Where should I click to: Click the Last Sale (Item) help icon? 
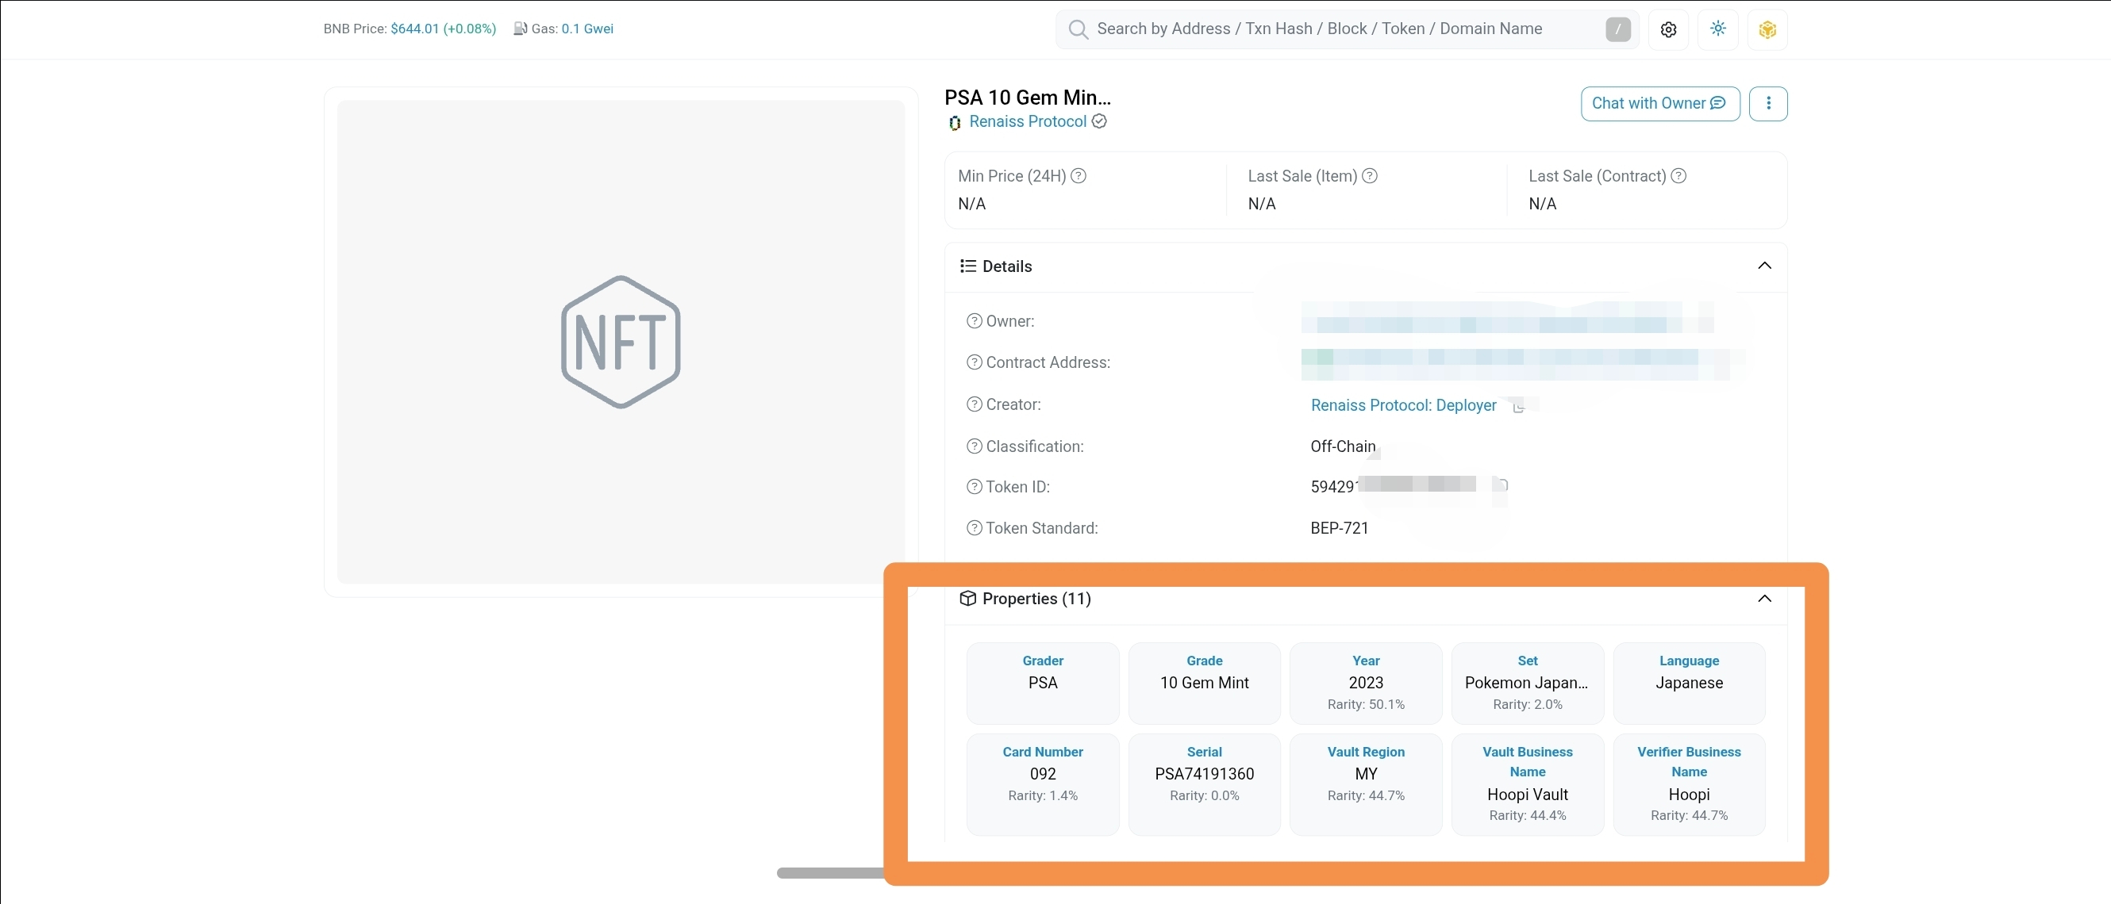(1369, 176)
